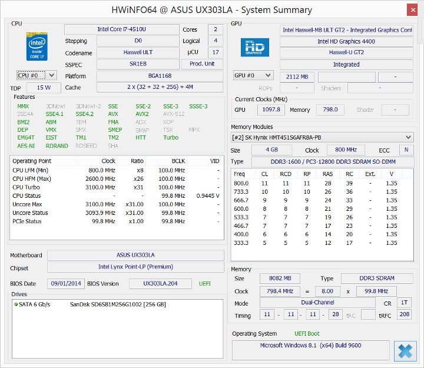Click the RDRAND feature flag
424x368 pixels.
[57, 146]
